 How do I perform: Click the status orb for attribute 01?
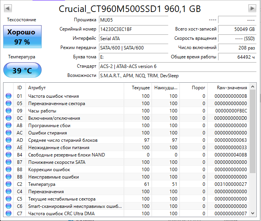pos(9,96)
